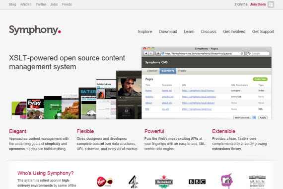This screenshot has height=189, width=283.
Task: Click the 'XML' type cell in RSS row
Action: [261, 109]
